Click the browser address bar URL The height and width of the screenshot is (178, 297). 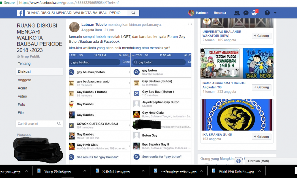pos(69,3)
